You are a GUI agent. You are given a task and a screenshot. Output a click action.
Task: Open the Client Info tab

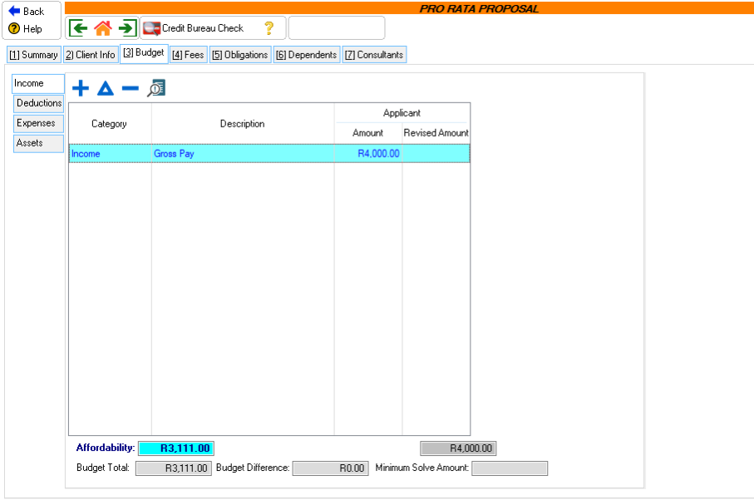point(90,55)
